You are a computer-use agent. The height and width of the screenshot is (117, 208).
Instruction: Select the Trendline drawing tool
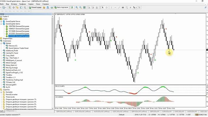[119, 7]
